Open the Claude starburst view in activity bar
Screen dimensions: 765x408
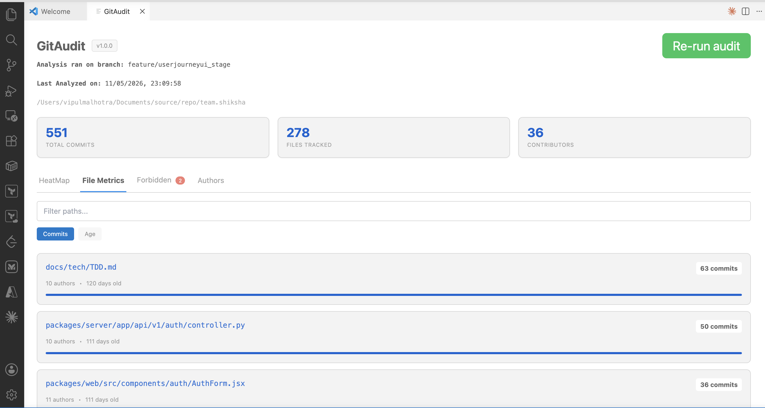coord(11,317)
